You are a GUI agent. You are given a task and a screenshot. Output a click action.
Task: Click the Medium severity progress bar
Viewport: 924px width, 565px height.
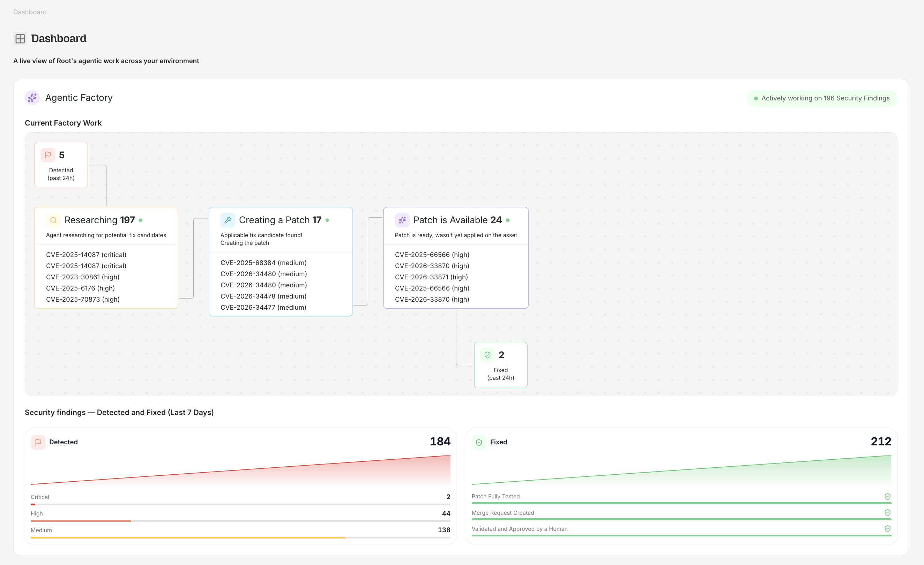[x=240, y=538]
